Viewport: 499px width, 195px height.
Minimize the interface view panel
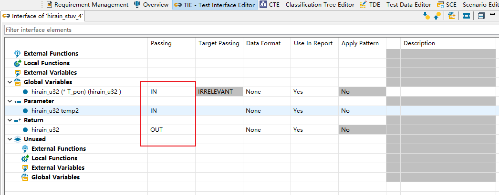[x=492, y=14]
